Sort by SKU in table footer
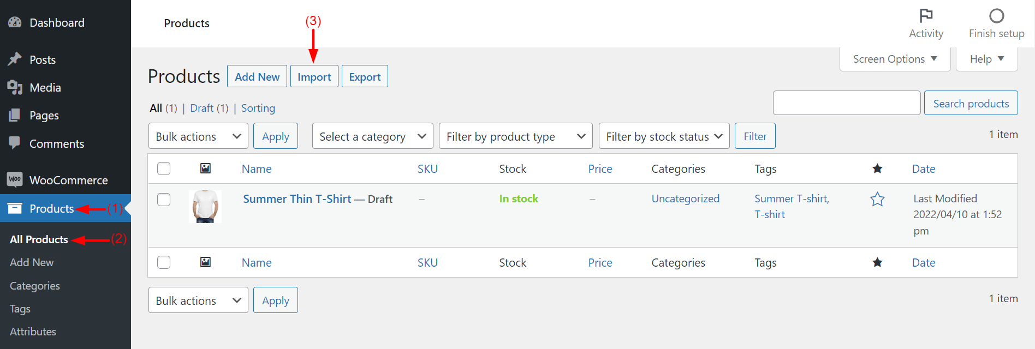1035x349 pixels. [x=427, y=263]
